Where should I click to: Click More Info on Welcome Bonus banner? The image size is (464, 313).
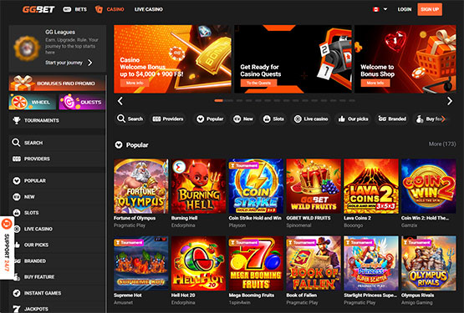click(x=135, y=83)
